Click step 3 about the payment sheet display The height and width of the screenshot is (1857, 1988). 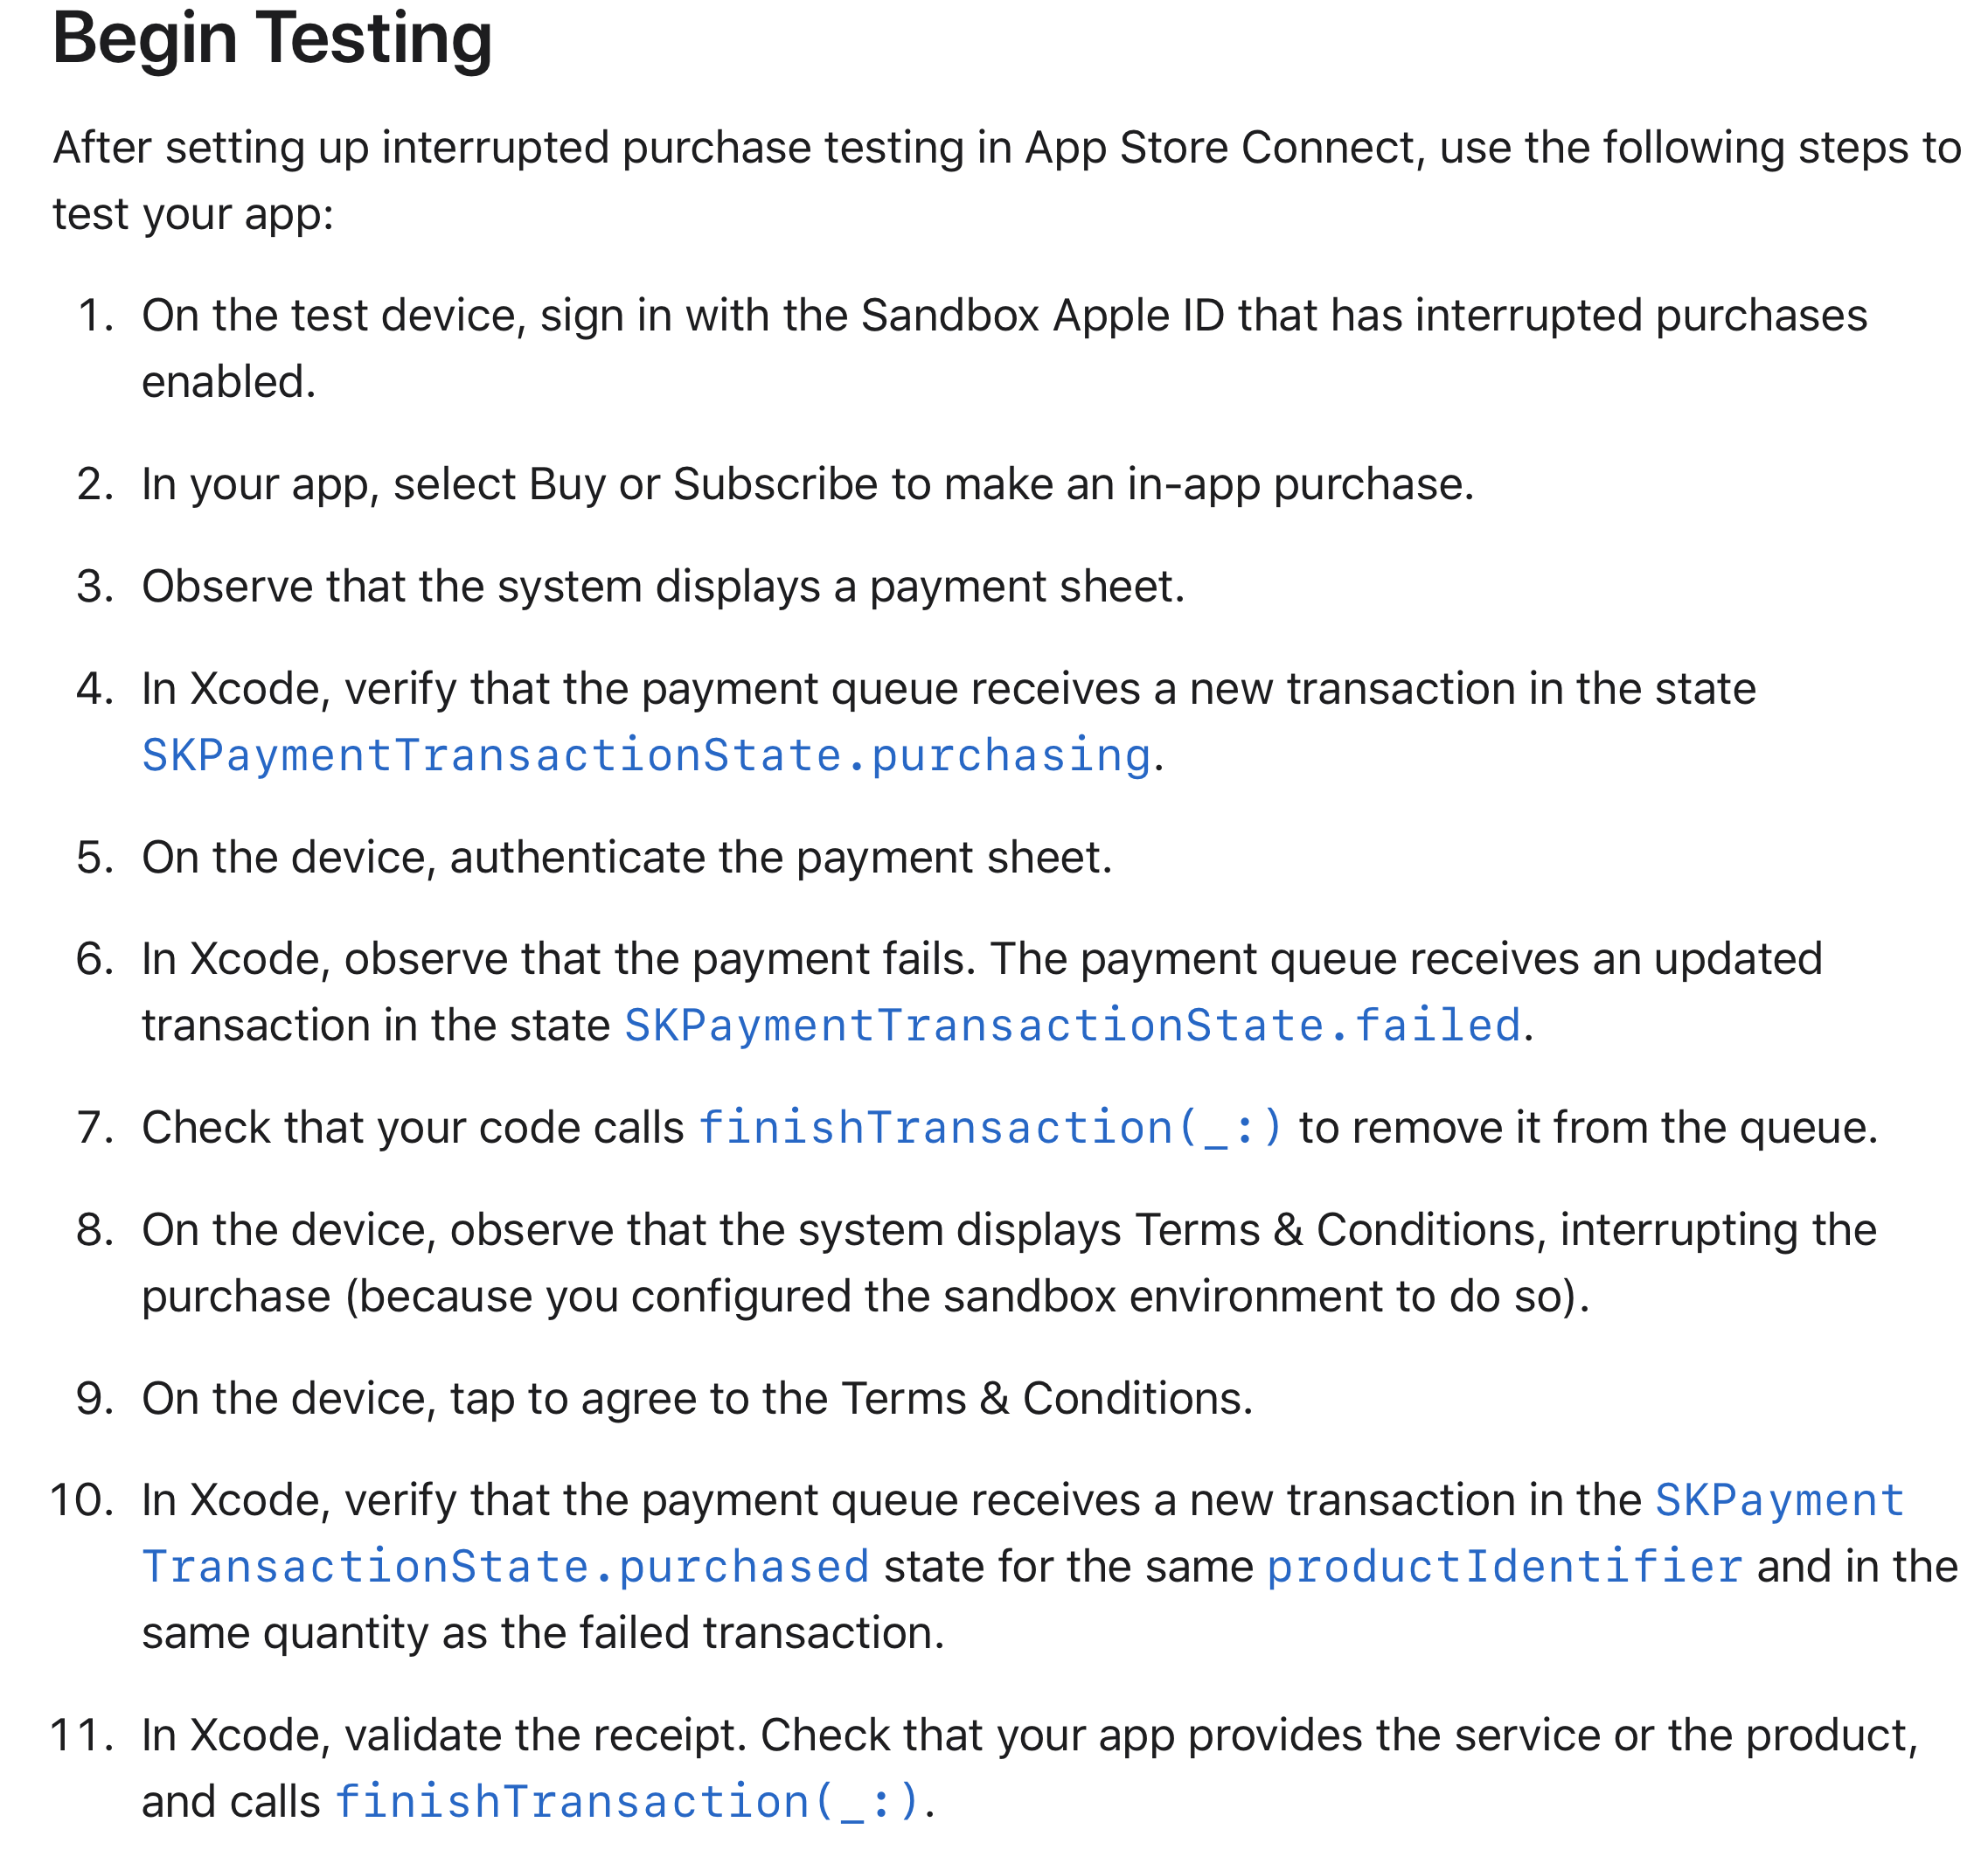pyautogui.click(x=663, y=586)
